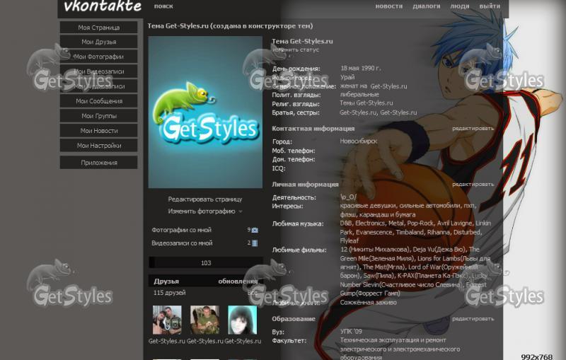Open the third friend's avatar thumbnail

[x=243, y=320]
